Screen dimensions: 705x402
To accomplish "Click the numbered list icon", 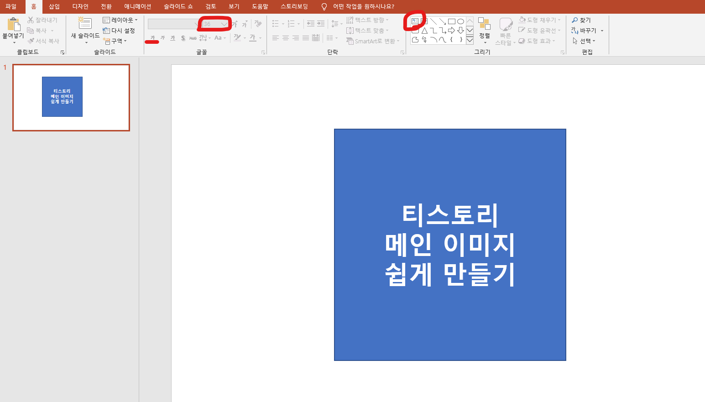I will 291,24.
